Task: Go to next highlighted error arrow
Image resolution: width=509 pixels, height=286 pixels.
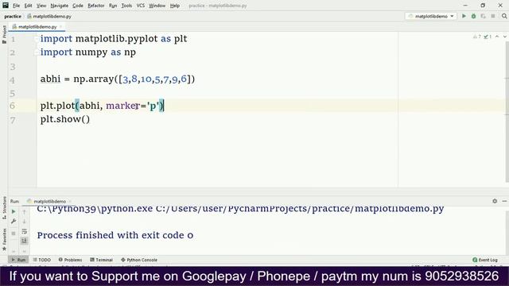Action: [505, 37]
